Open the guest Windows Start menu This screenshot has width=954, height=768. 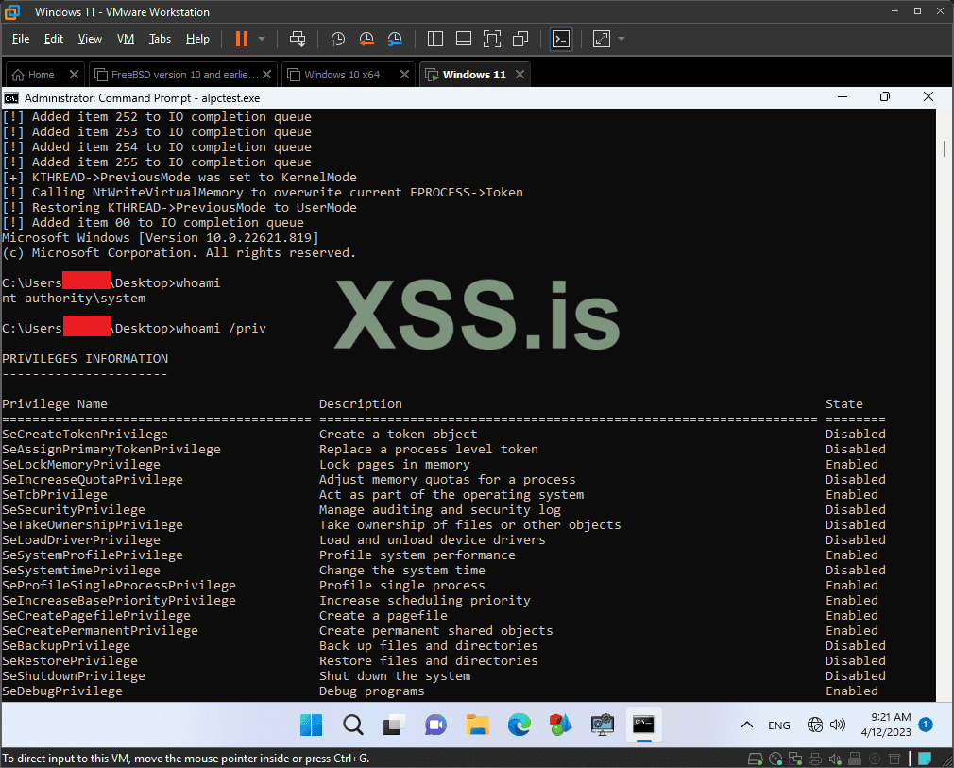coord(312,725)
